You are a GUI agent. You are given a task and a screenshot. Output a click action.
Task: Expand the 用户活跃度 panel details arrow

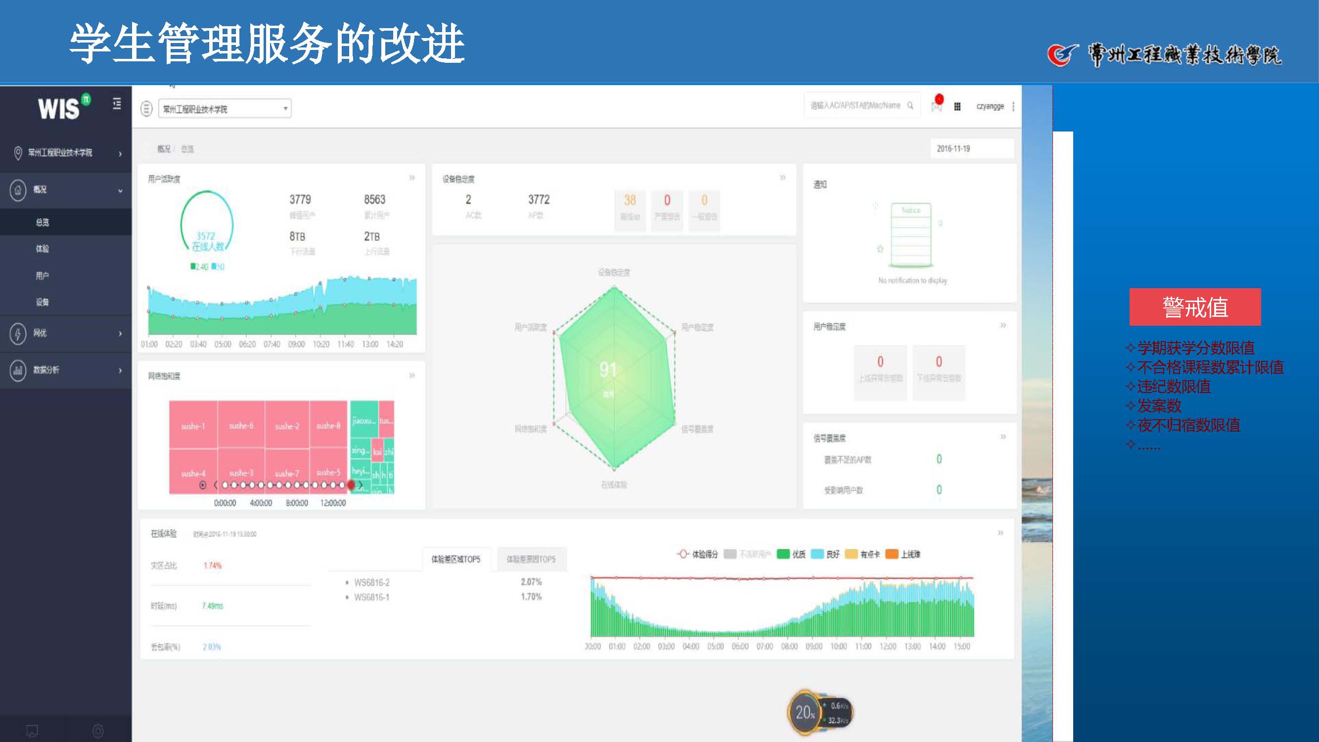(x=411, y=177)
